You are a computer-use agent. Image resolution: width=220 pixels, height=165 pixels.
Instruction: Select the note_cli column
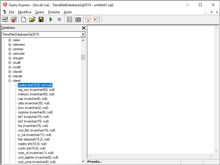pyautogui.click(x=36, y=153)
